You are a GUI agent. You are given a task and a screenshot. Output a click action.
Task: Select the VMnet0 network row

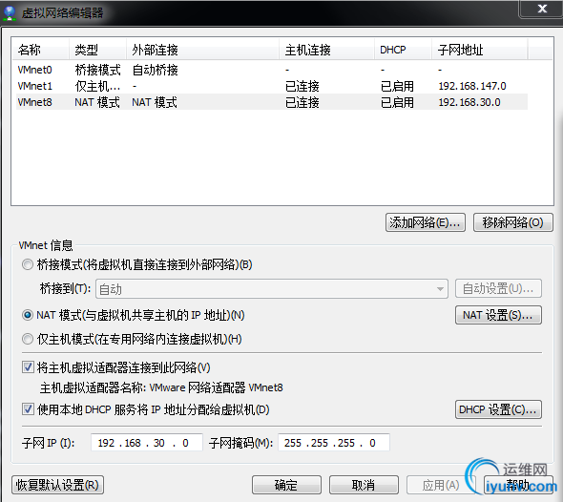272,70
